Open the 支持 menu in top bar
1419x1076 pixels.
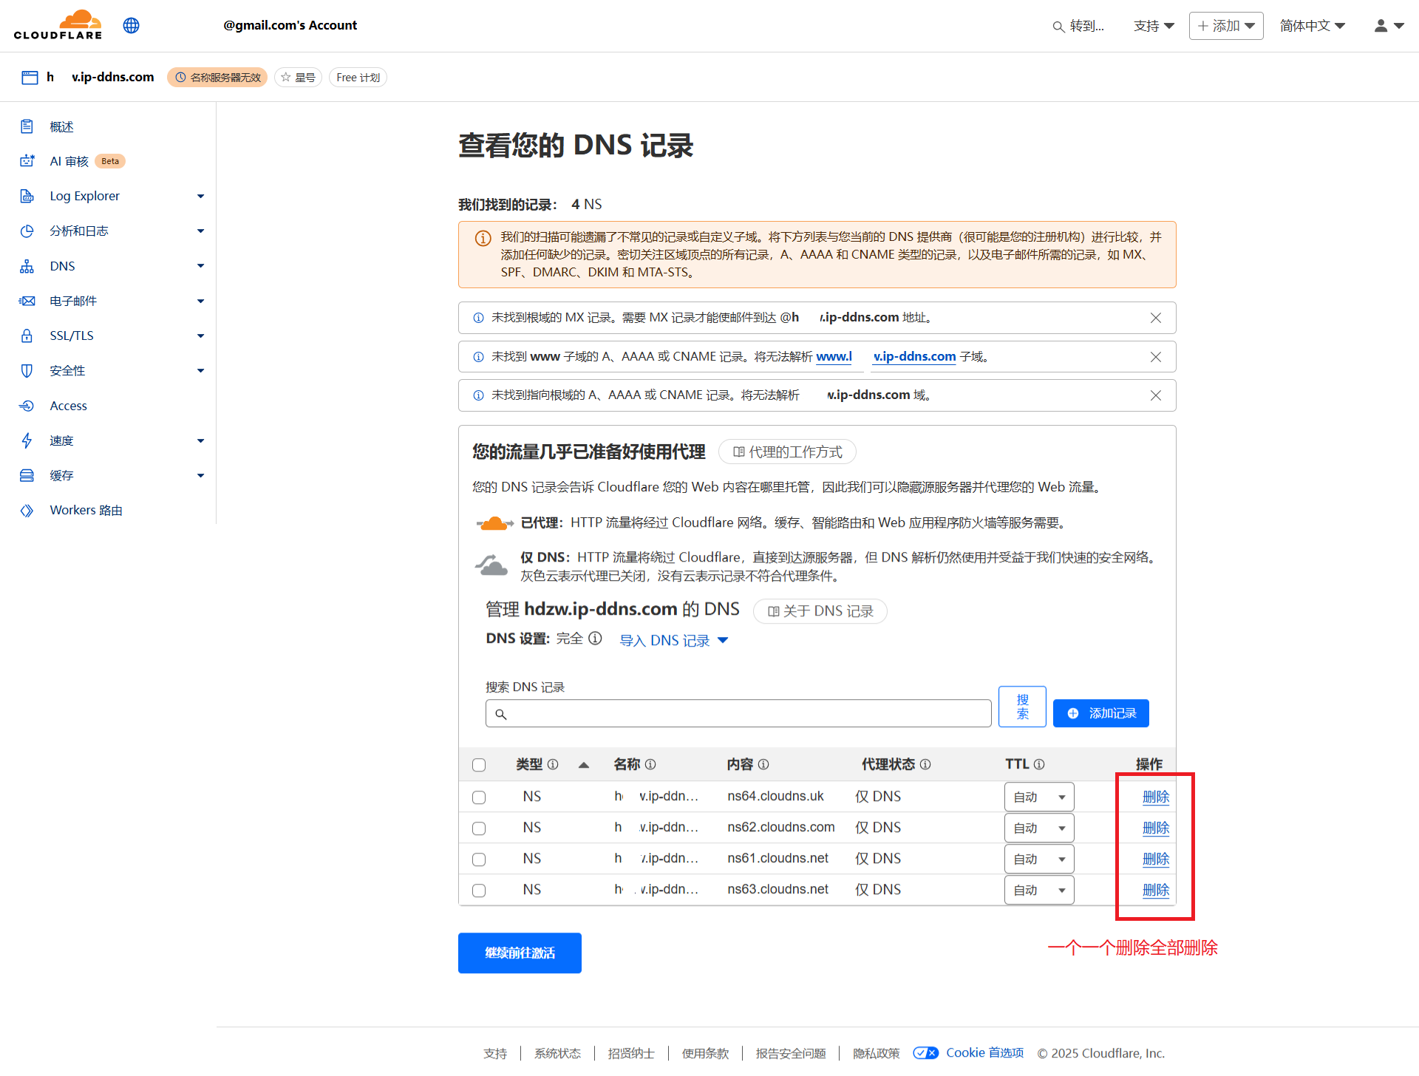pyautogui.click(x=1153, y=26)
